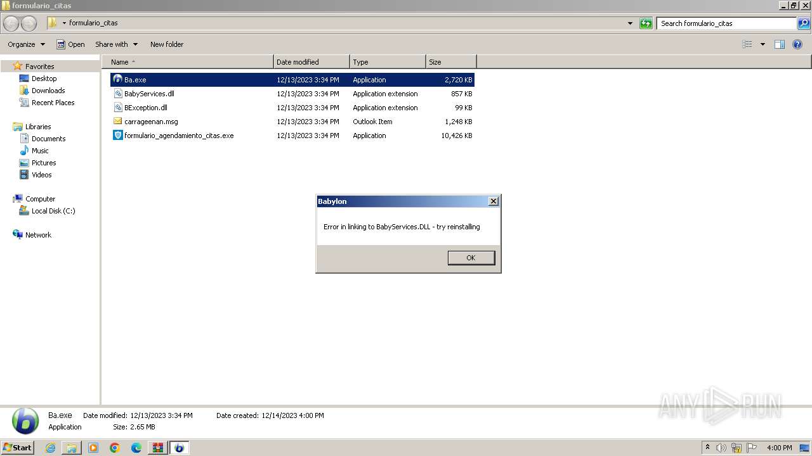Open Pictures library

44,163
